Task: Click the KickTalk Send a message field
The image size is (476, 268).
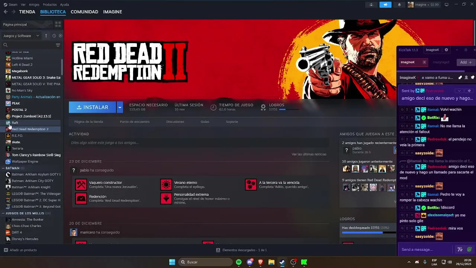Action: [x=426, y=249]
